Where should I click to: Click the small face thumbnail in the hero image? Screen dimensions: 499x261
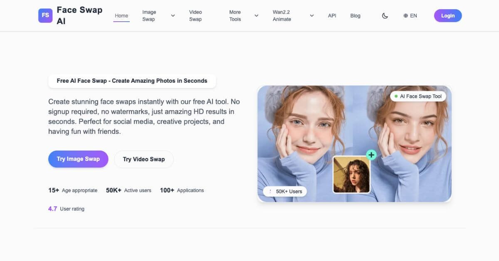click(x=351, y=175)
